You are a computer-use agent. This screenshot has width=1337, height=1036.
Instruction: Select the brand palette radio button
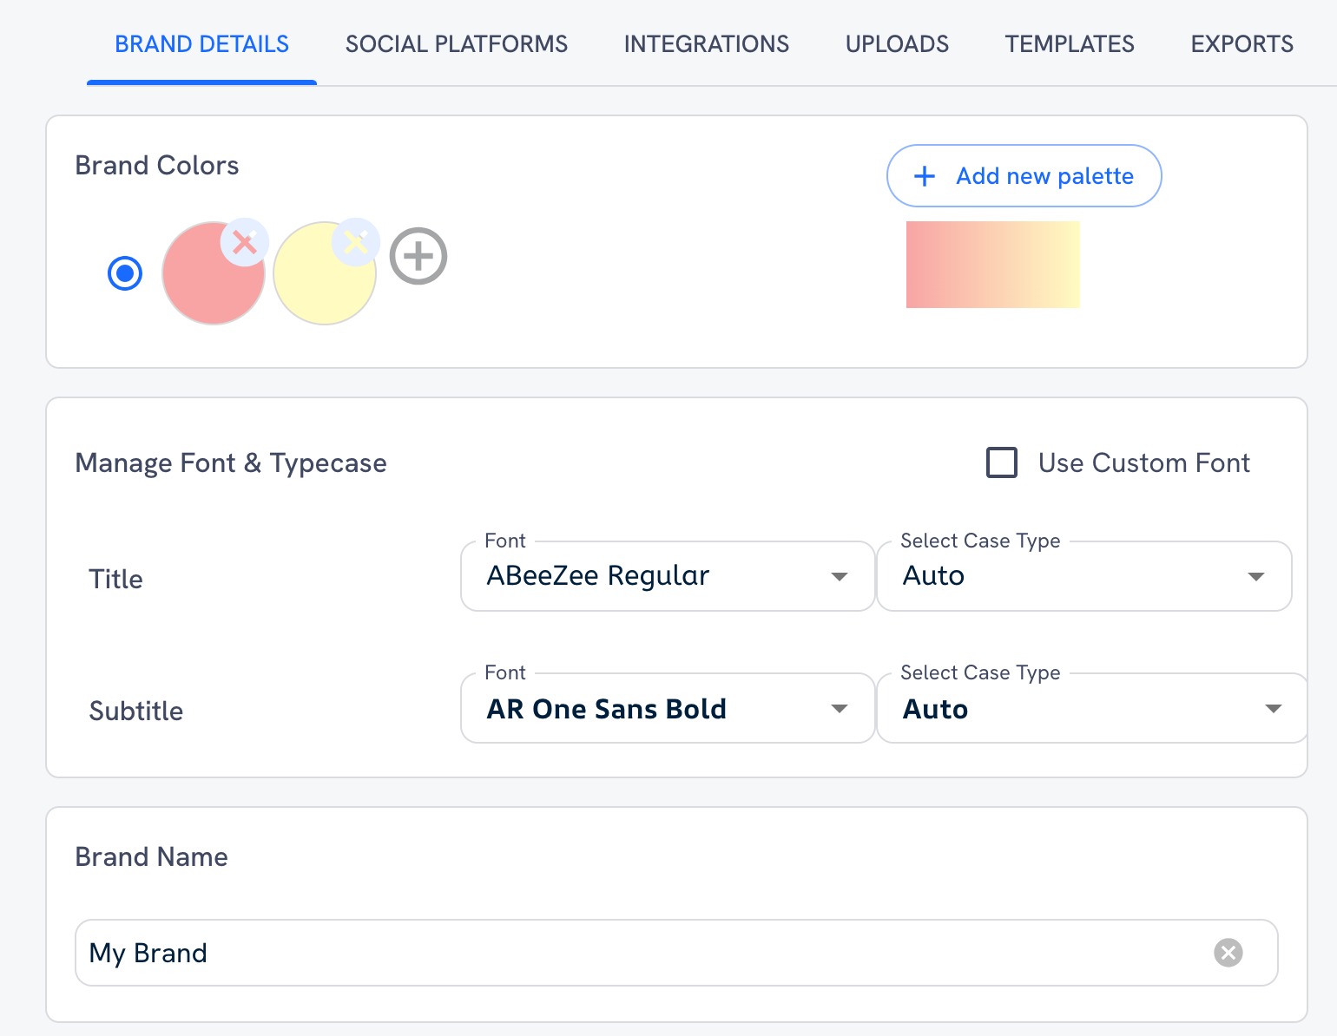[124, 272]
